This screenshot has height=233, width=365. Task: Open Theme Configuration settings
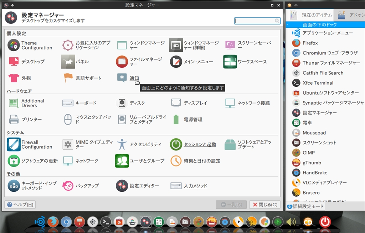click(x=30, y=45)
